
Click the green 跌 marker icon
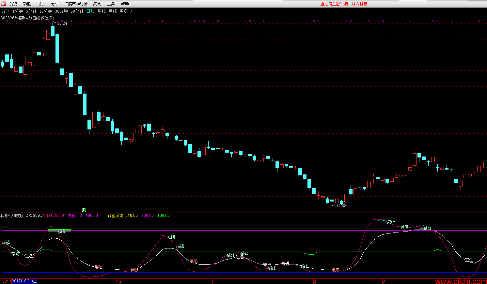84,210
